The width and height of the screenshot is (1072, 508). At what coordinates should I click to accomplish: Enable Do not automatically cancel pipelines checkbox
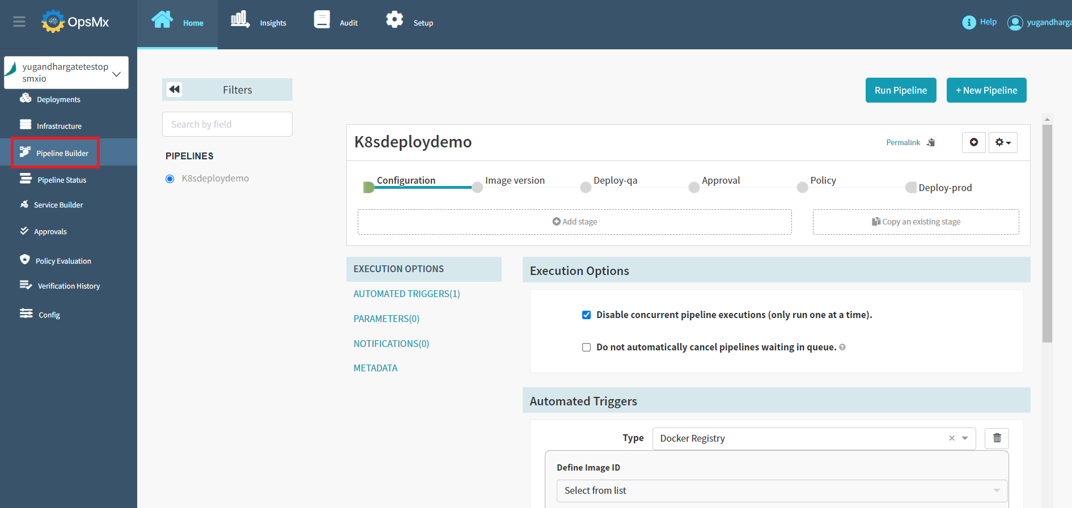click(x=586, y=348)
